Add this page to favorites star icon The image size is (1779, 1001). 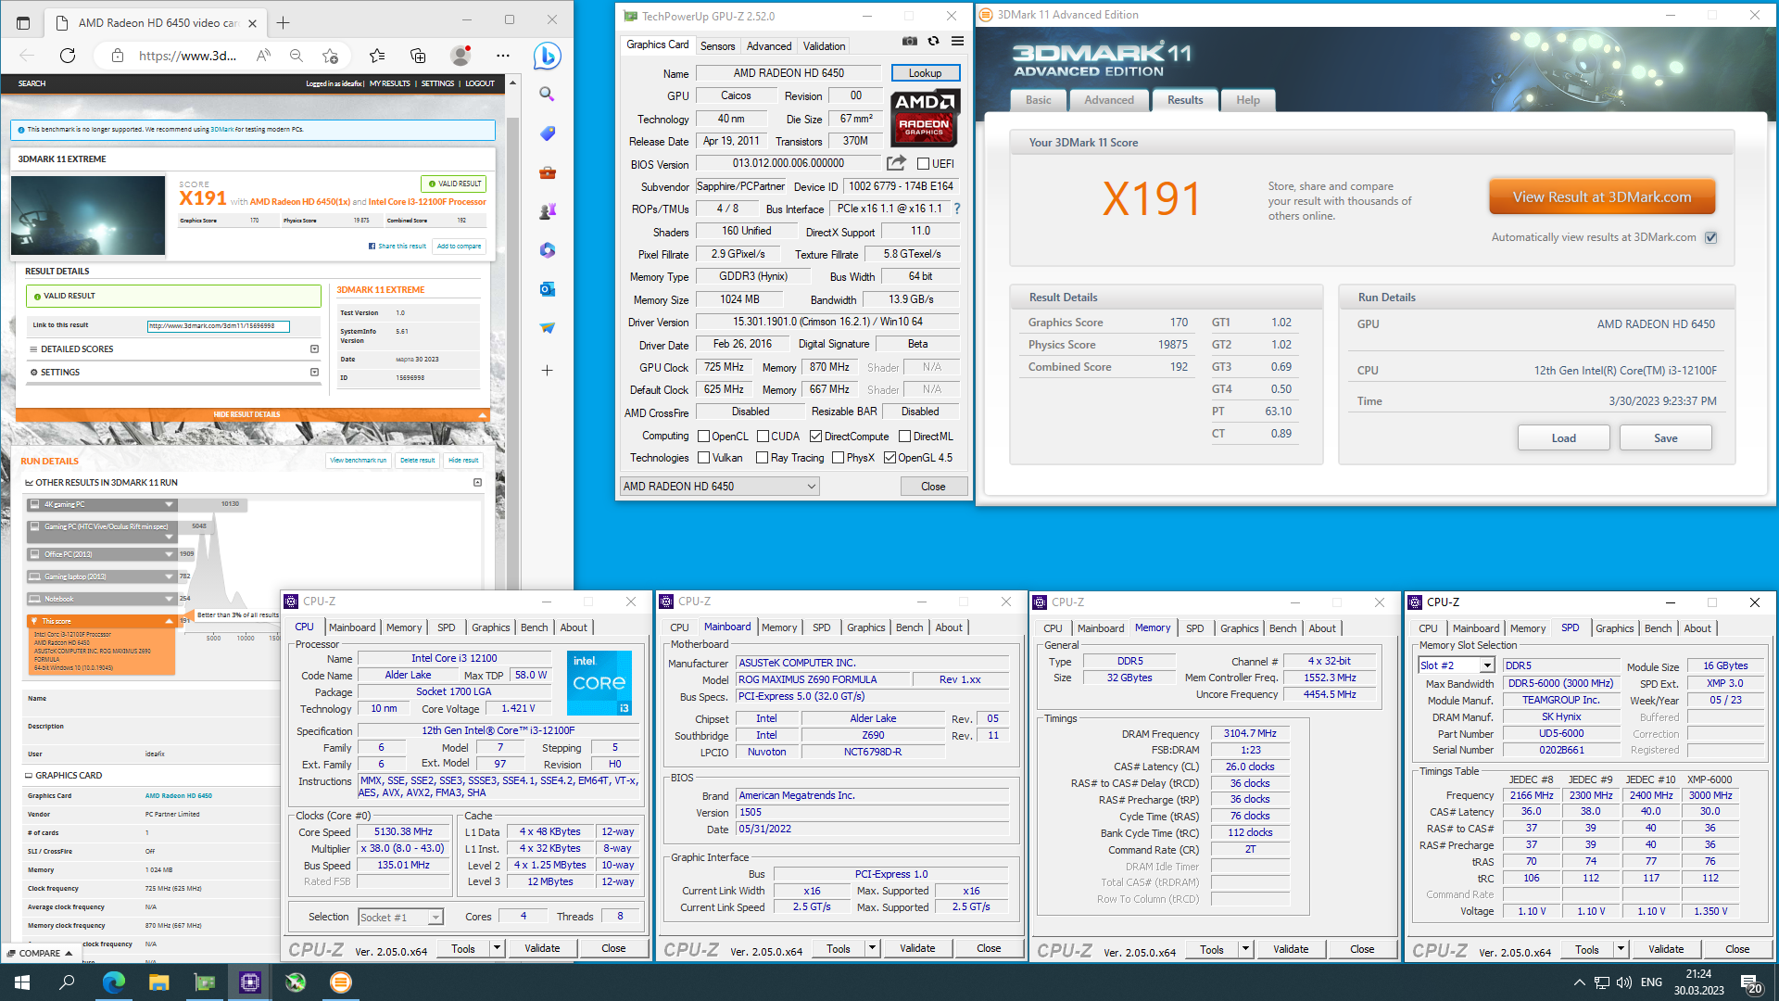pos(331,56)
